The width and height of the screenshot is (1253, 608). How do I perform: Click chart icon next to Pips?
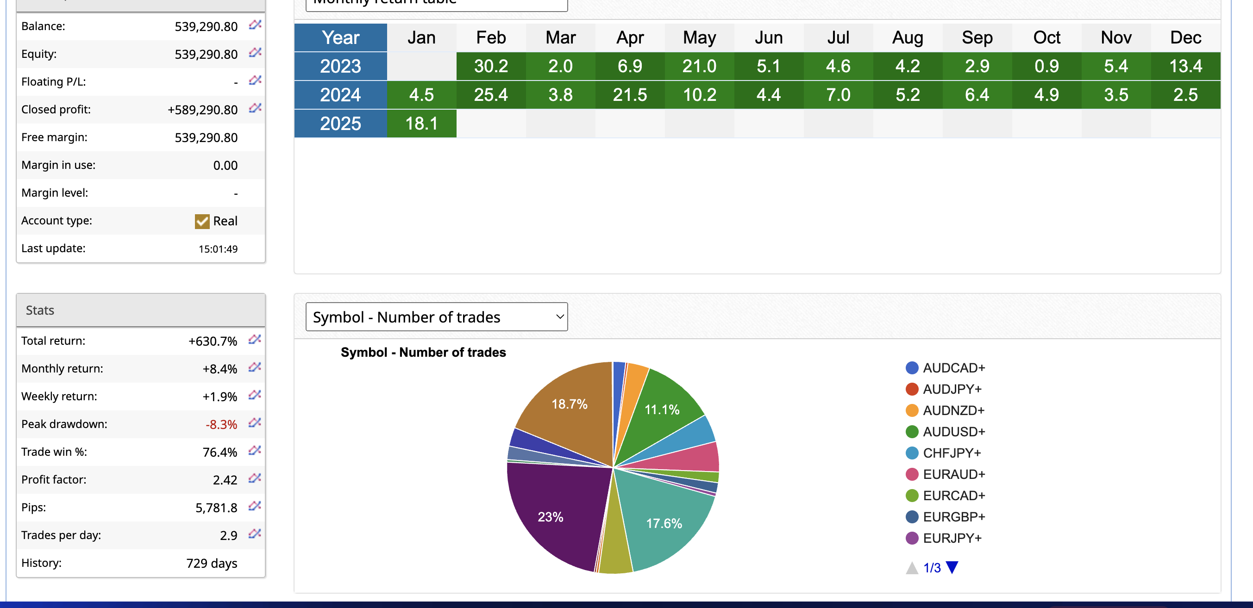(254, 506)
